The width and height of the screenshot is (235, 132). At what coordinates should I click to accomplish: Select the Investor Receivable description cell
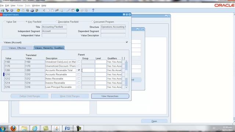pos(61,83)
